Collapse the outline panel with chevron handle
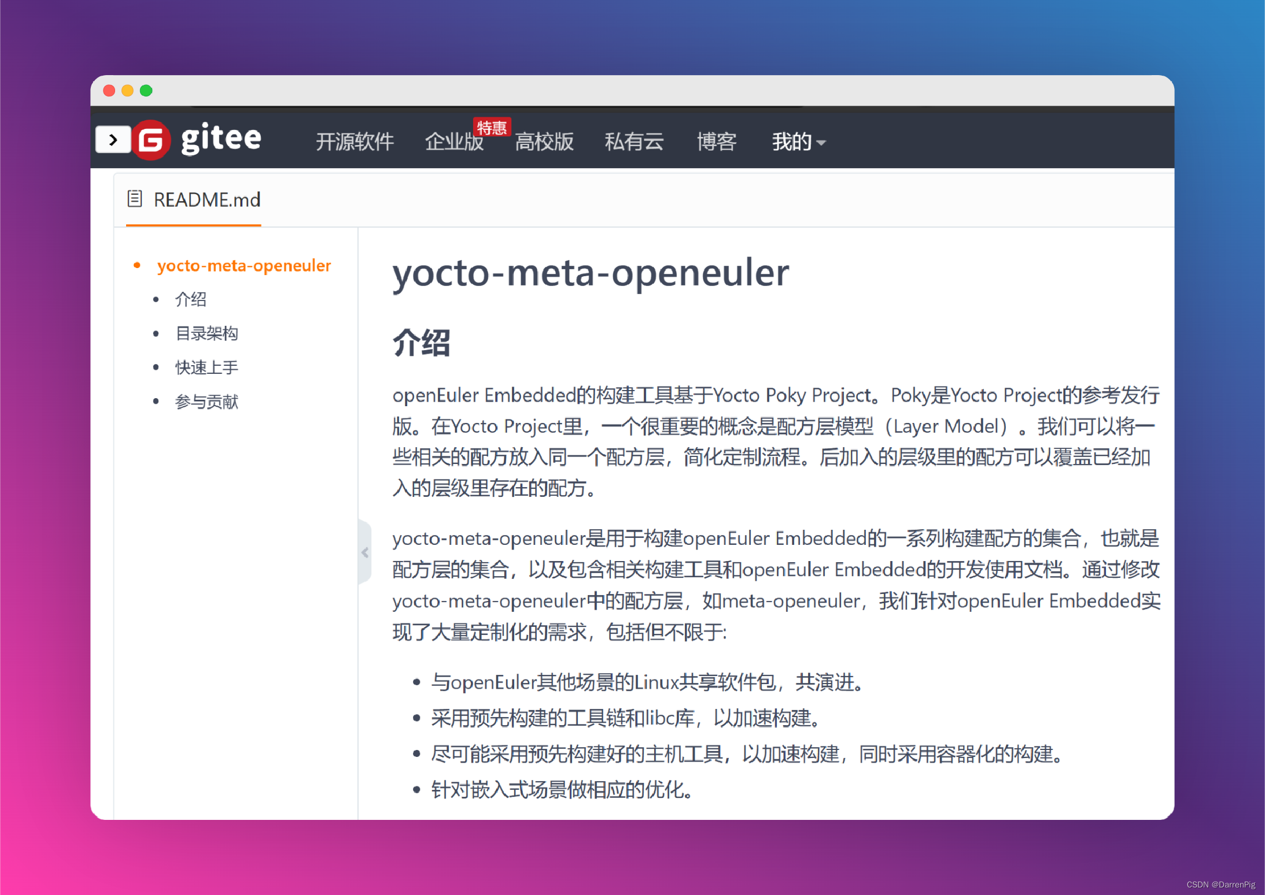The width and height of the screenshot is (1265, 895). pyautogui.click(x=365, y=552)
